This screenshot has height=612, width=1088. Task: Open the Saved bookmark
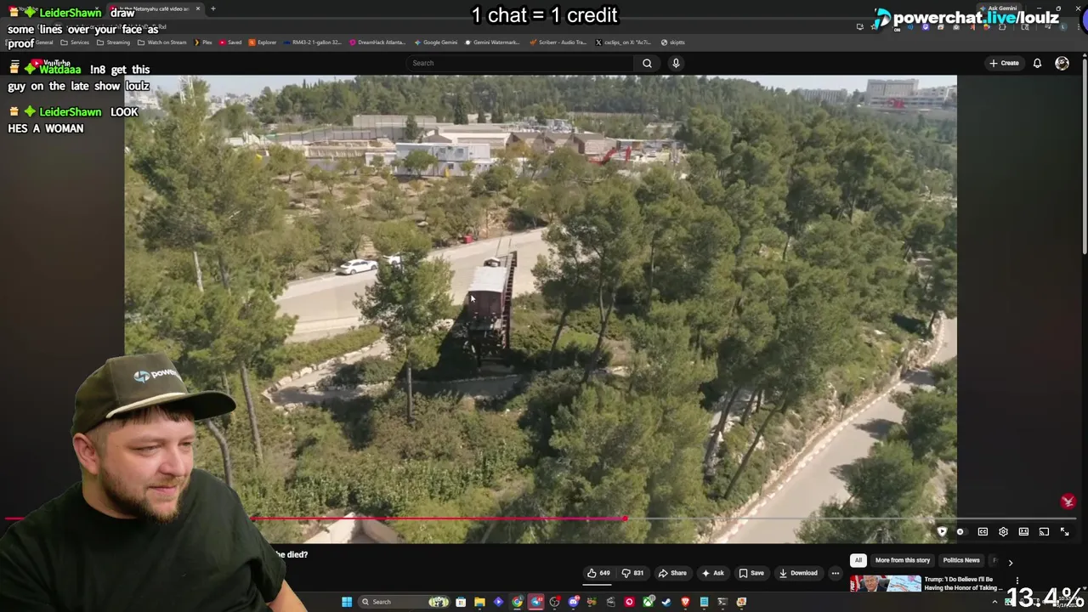[x=230, y=42]
